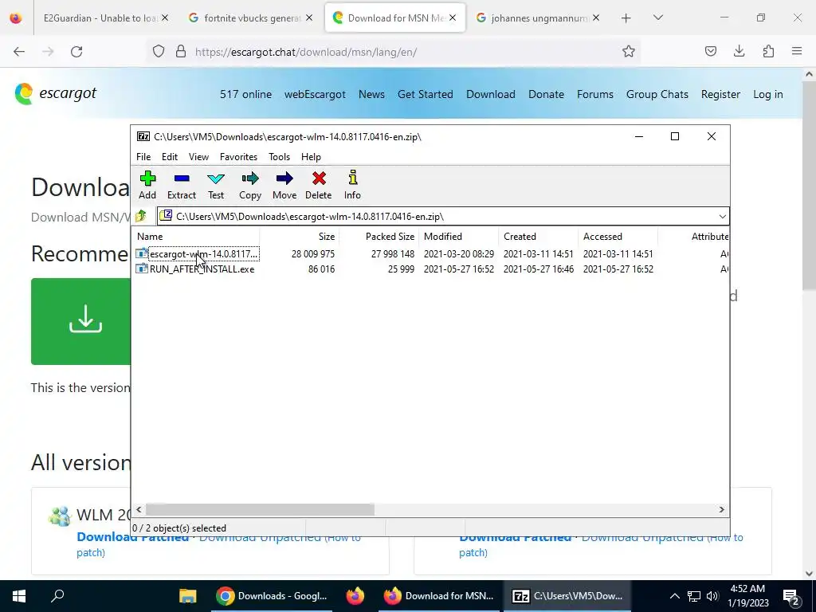Viewport: 816px width, 612px height.
Task: Open Donate link in the header
Action: tap(546, 94)
